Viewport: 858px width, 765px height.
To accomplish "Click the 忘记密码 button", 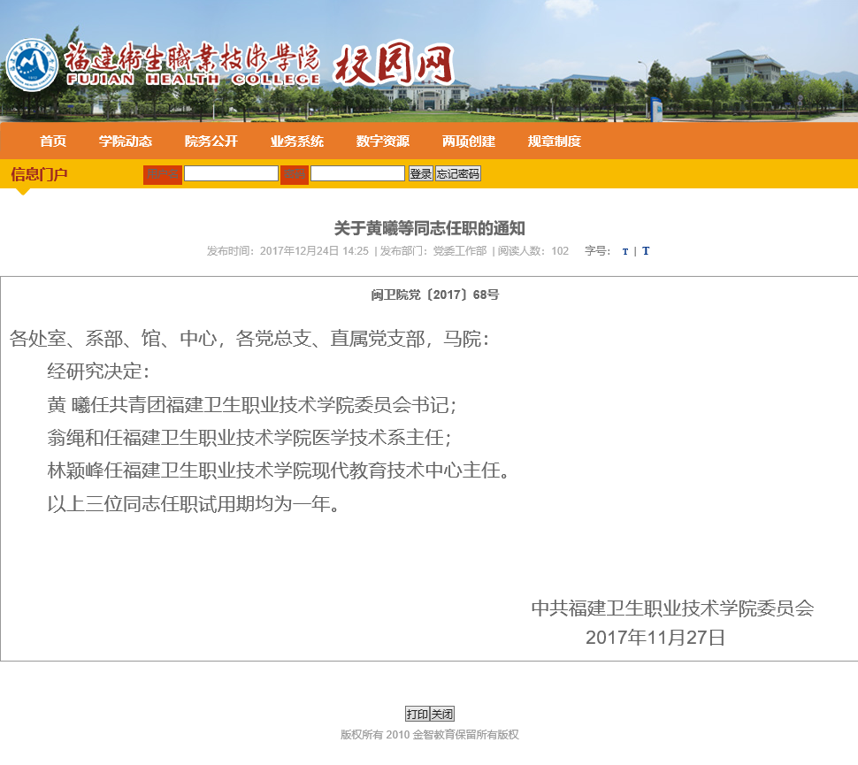I will (458, 174).
